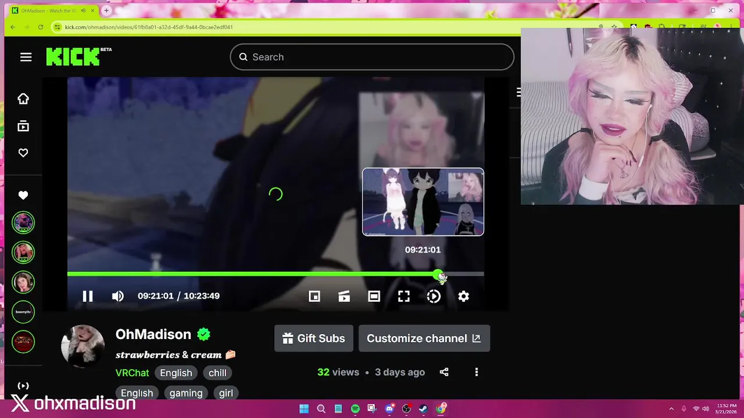Click Customize channel button
744x418 pixels.
click(424, 338)
